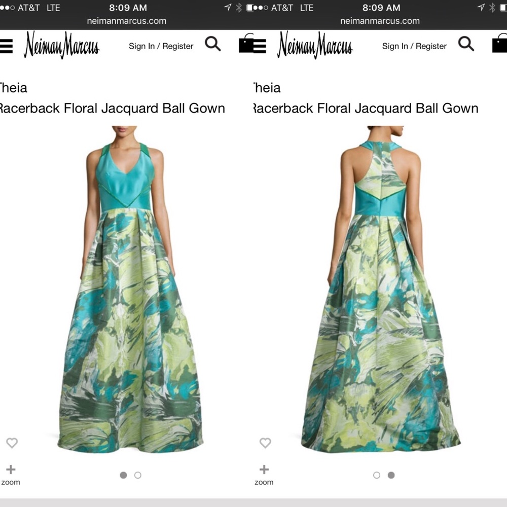Select the filled image dot under back-view gown
507x507 pixels.
(391, 475)
